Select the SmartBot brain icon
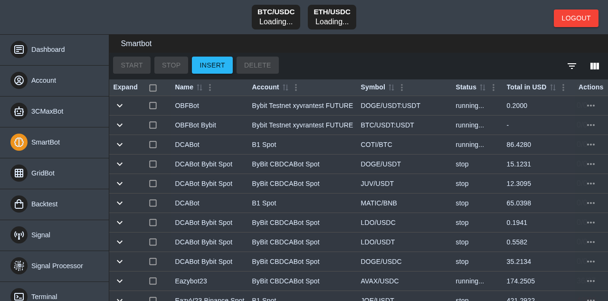The width and height of the screenshot is (608, 301). (19, 142)
